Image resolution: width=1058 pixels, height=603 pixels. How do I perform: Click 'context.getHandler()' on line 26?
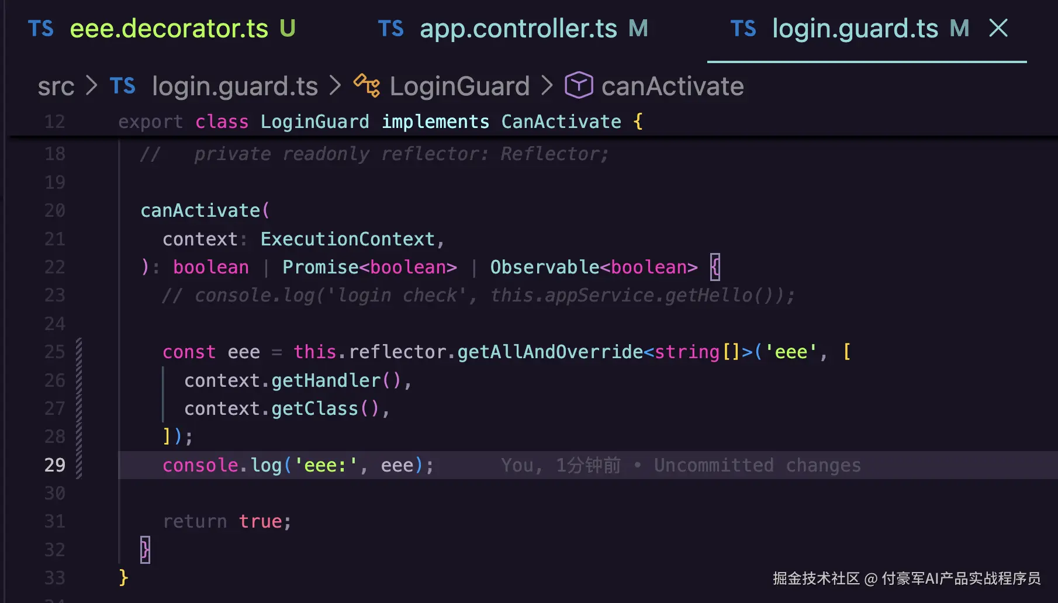[x=293, y=380]
